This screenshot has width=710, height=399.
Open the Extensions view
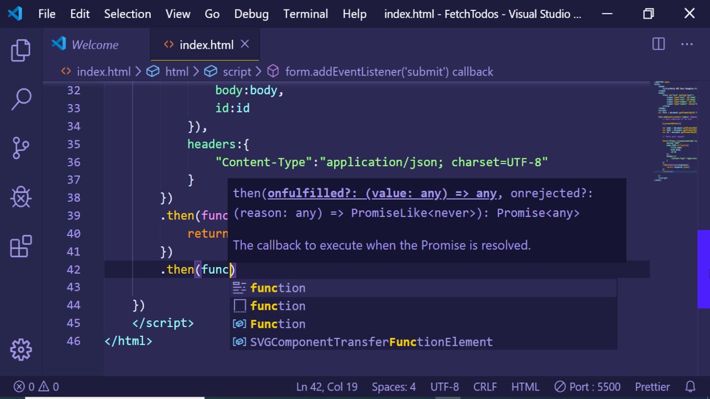coord(21,246)
